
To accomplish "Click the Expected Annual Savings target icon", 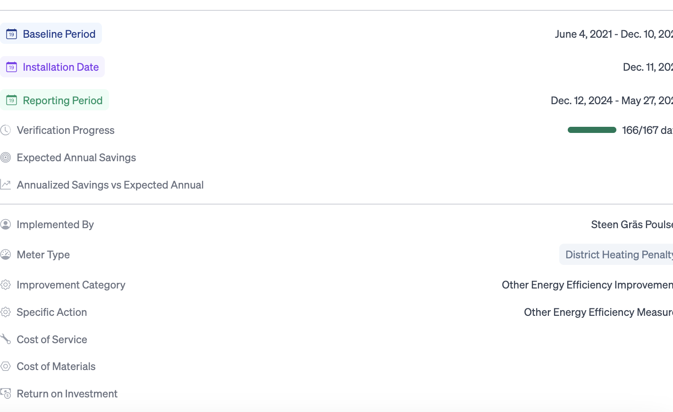I will coord(6,157).
